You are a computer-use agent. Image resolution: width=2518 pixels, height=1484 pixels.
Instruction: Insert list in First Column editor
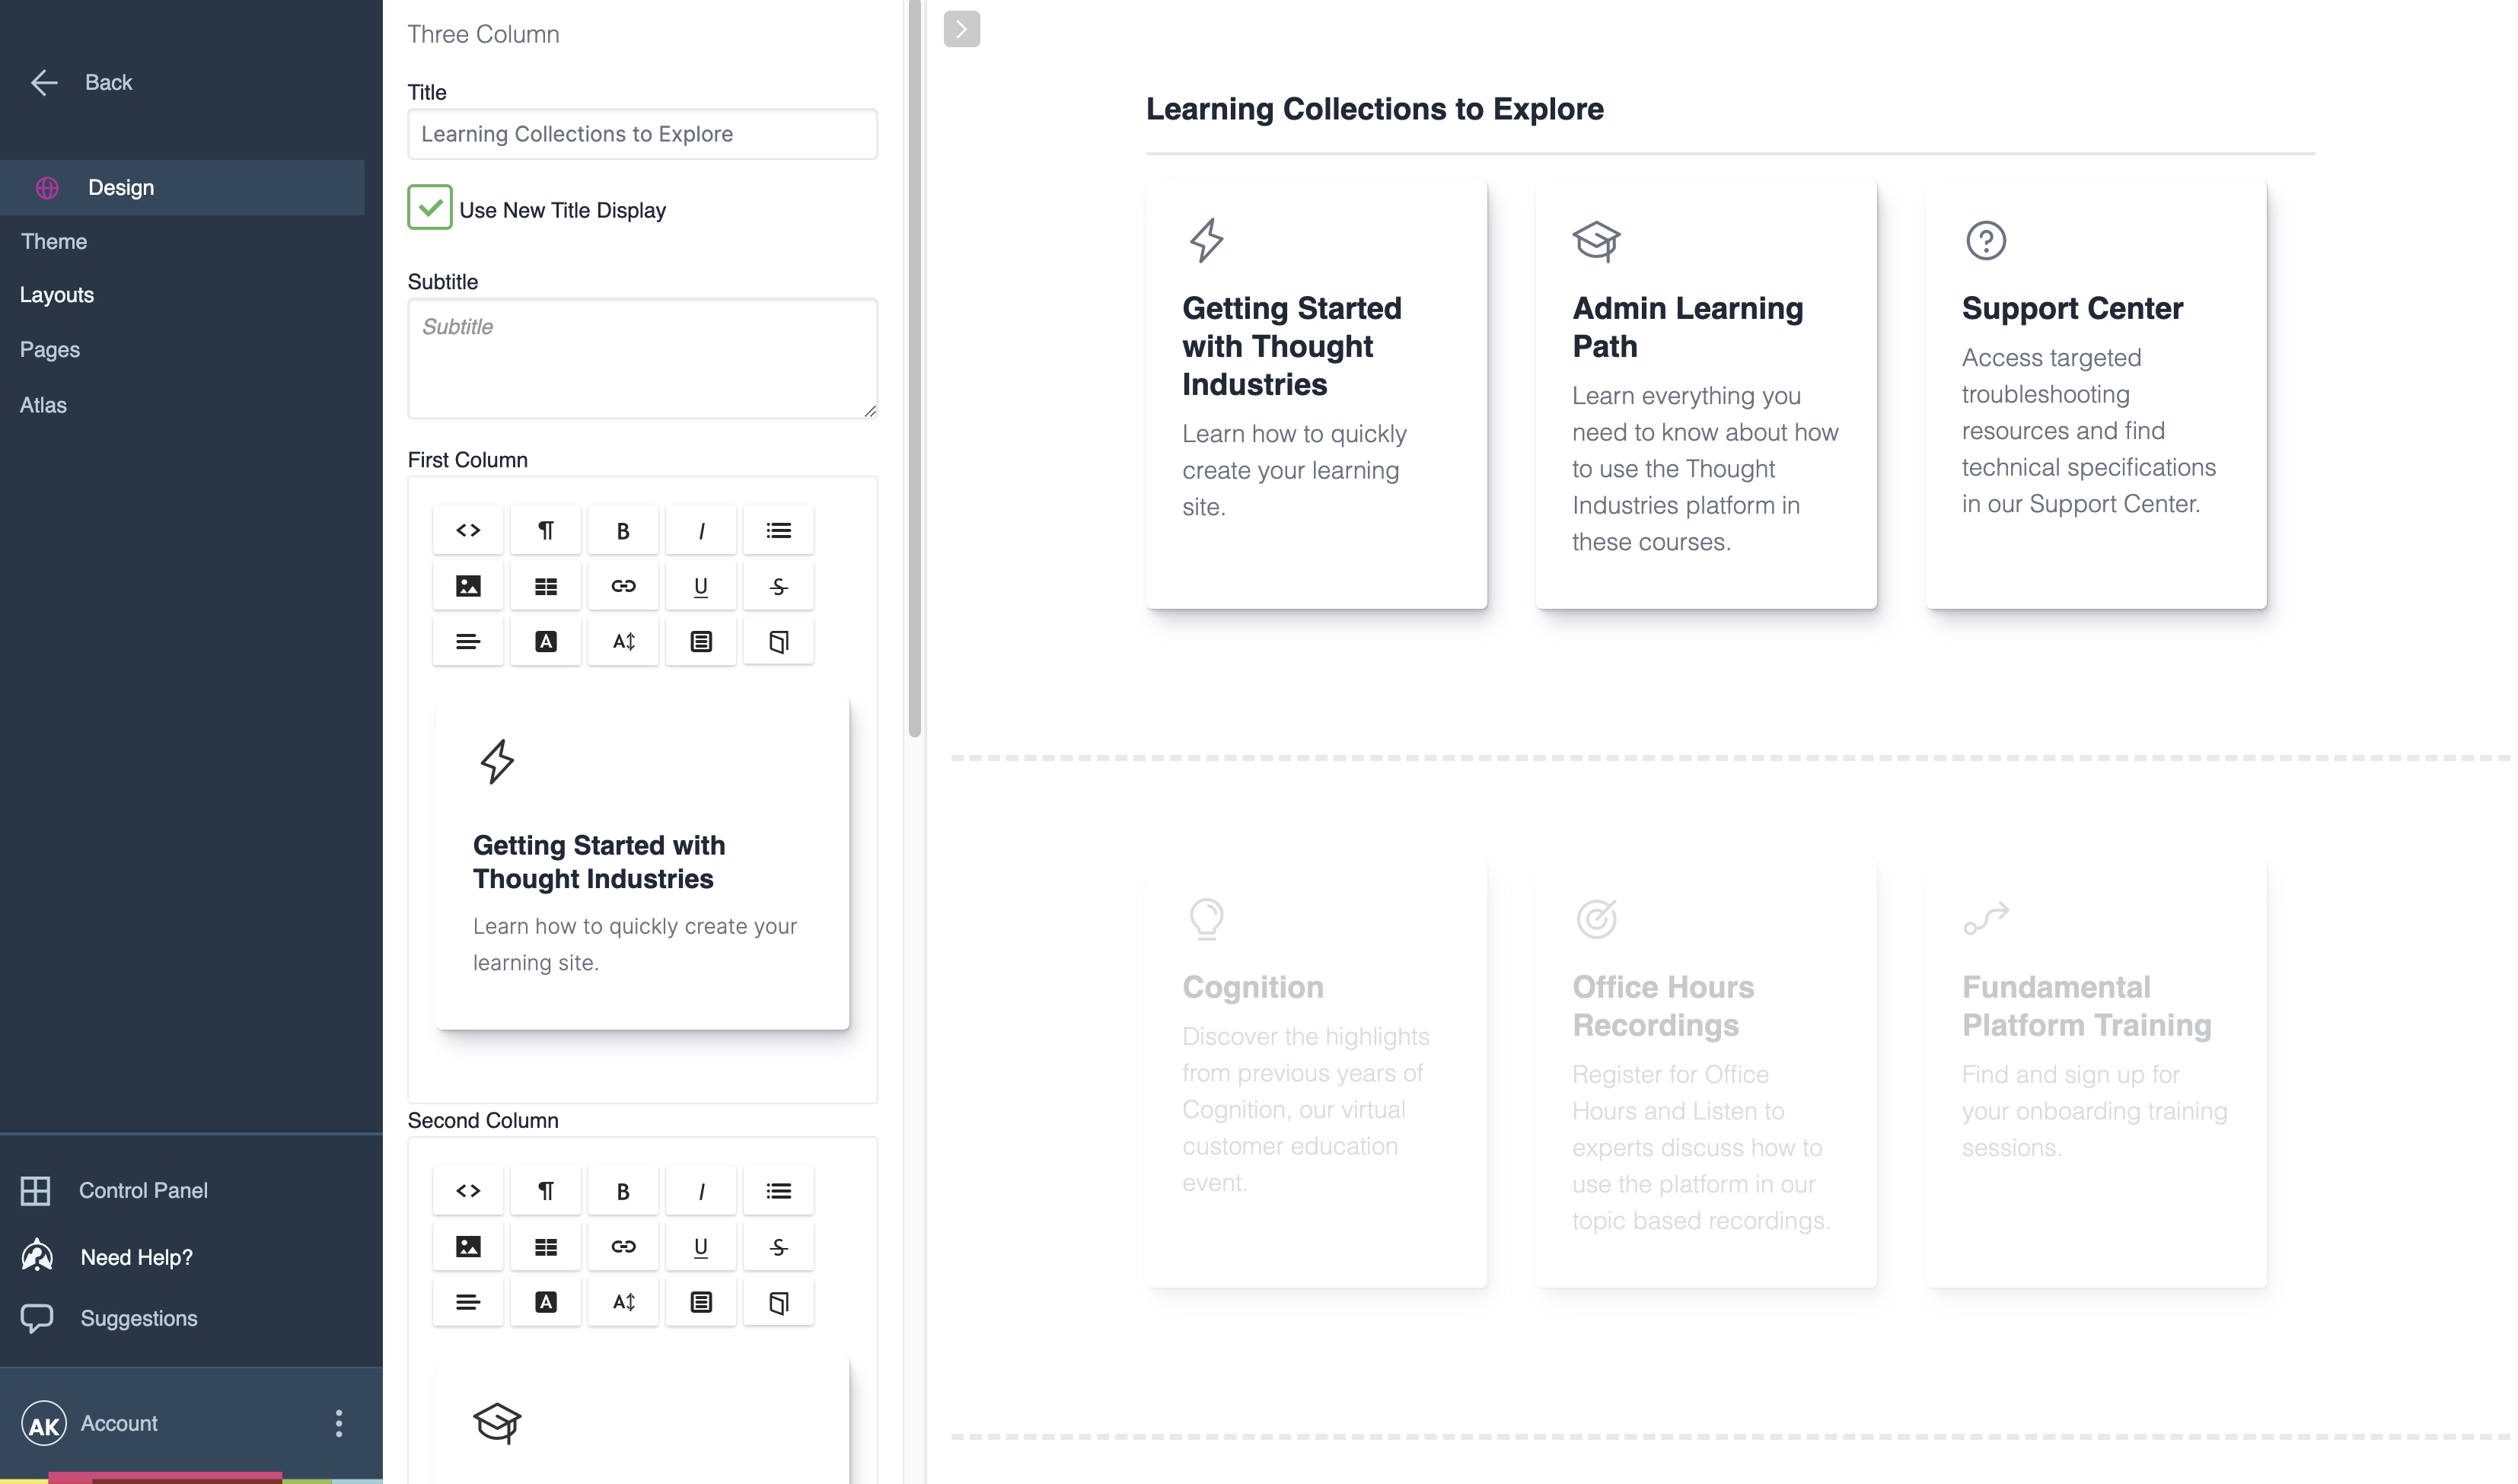tap(779, 530)
